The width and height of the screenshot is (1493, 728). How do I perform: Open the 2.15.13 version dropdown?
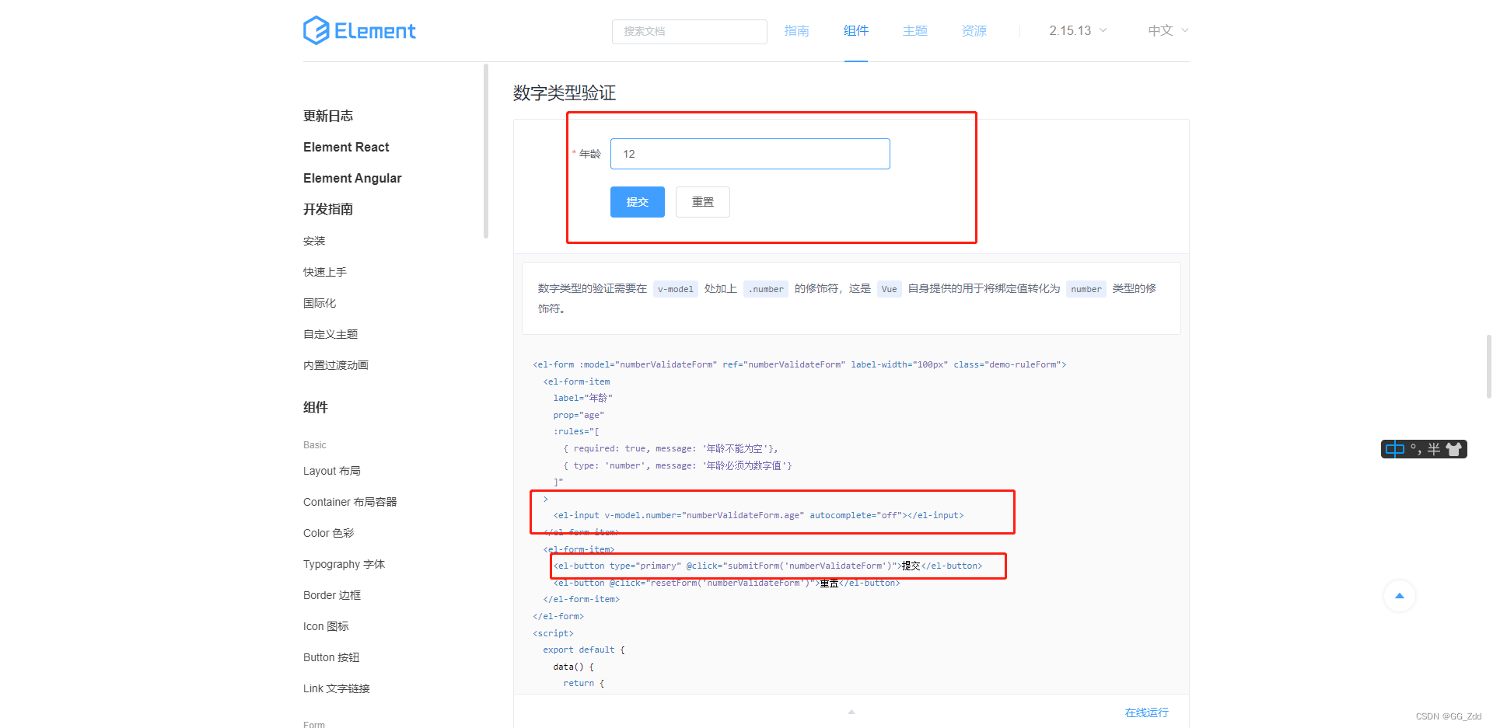[1078, 30]
